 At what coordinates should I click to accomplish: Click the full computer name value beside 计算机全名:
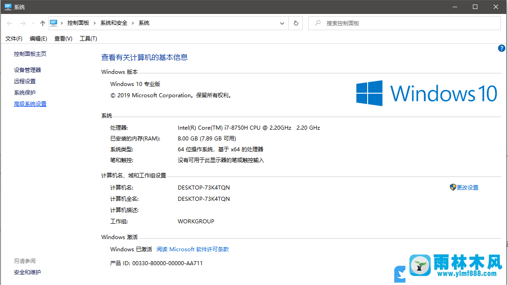[x=204, y=199]
